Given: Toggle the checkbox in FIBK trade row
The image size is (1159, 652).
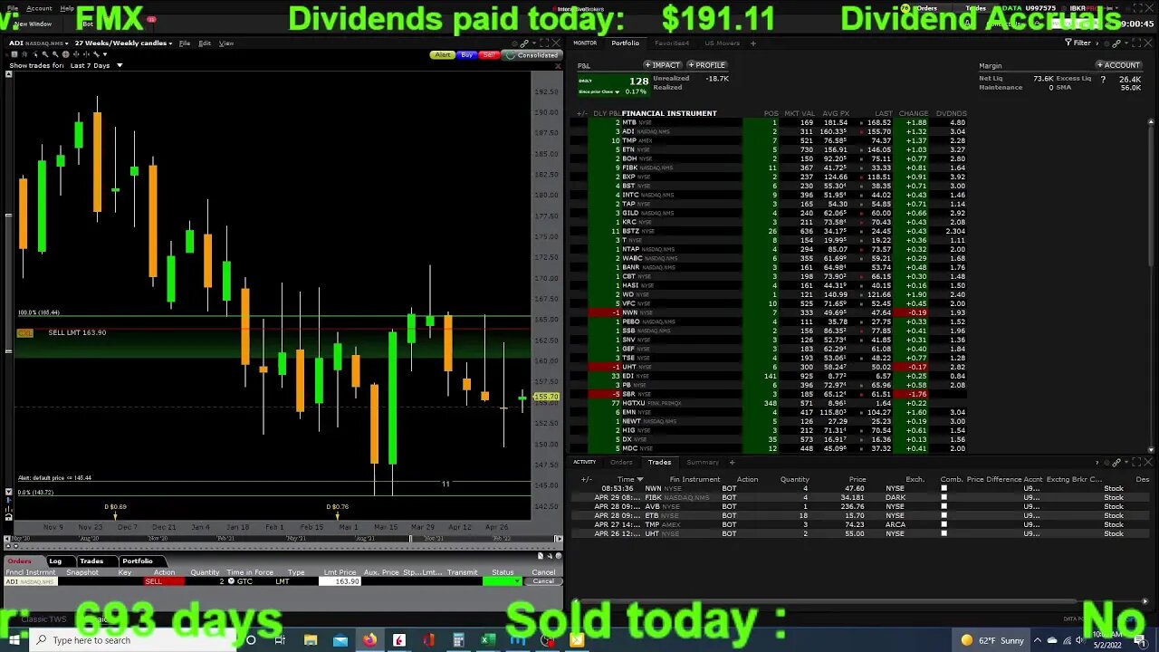Looking at the screenshot, I should 943,497.
